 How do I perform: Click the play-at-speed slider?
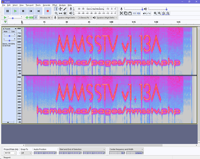pos(15,18)
